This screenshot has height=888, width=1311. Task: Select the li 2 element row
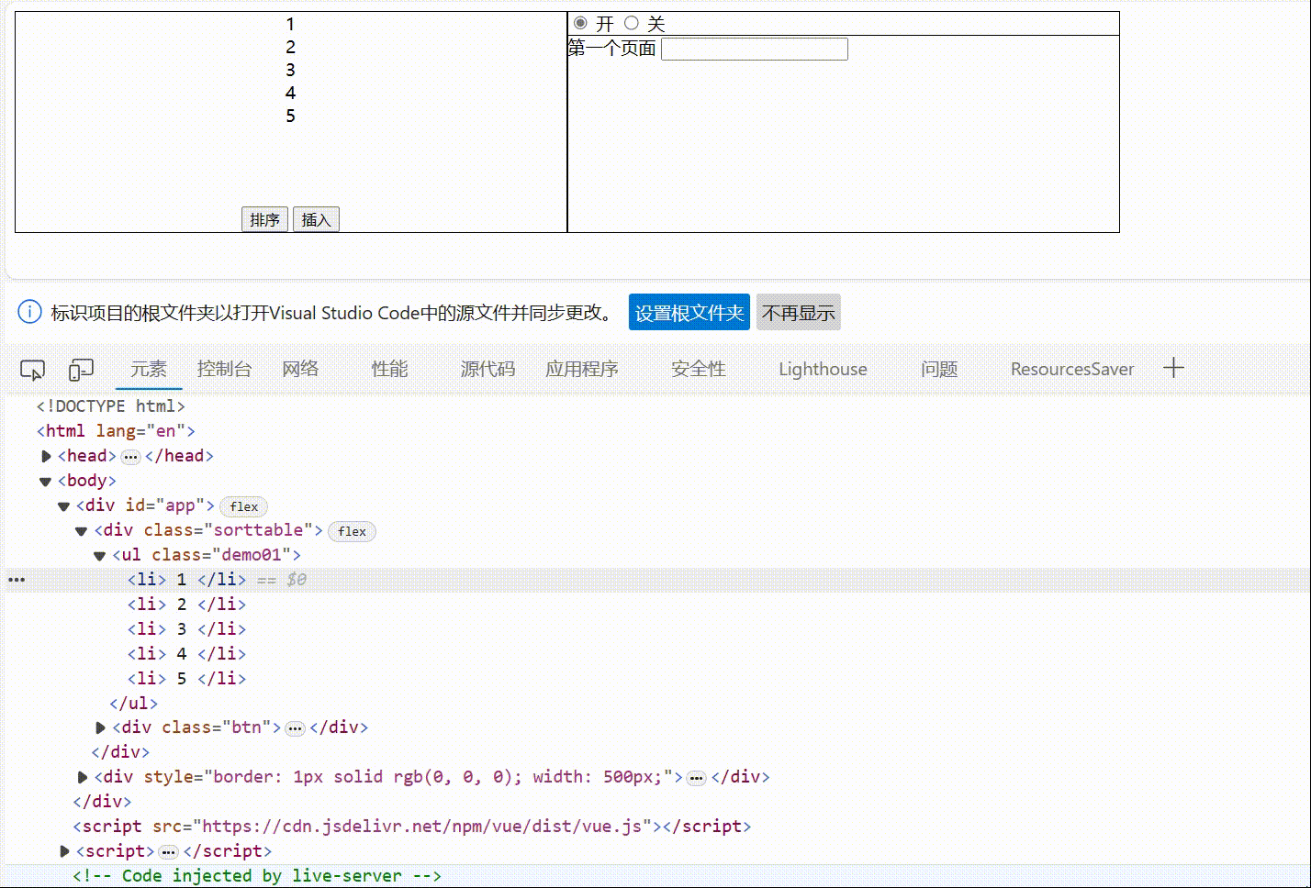click(186, 605)
